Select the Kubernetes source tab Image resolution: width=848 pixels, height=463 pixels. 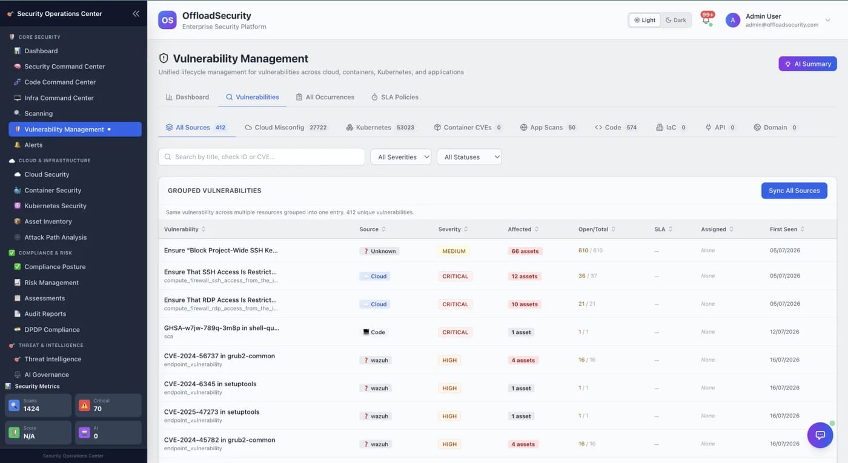pyautogui.click(x=380, y=128)
